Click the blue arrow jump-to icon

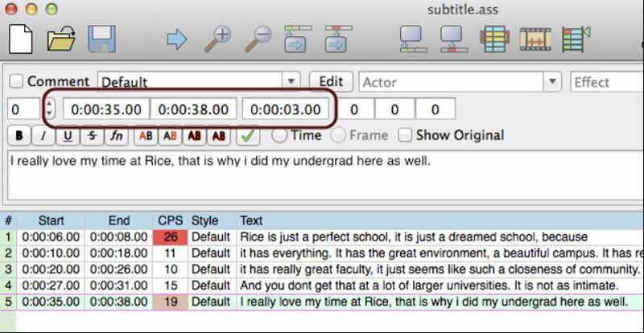click(177, 40)
